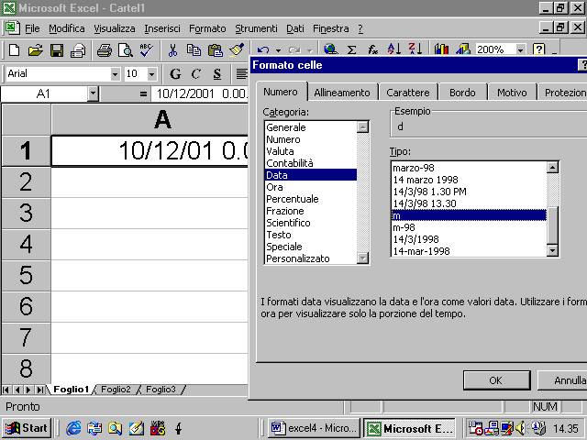
Task: Select the Personalizzato category
Action: [x=311, y=258]
